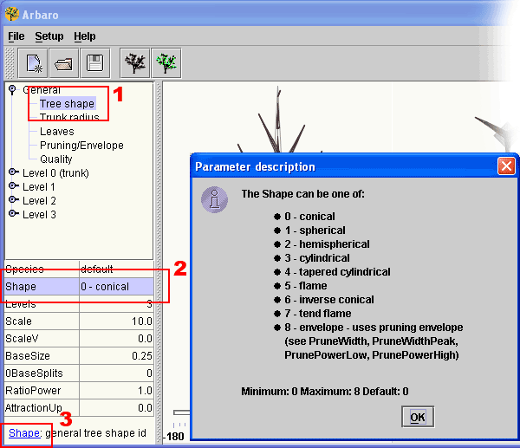Close the Parameter description dialog

click(x=505, y=166)
